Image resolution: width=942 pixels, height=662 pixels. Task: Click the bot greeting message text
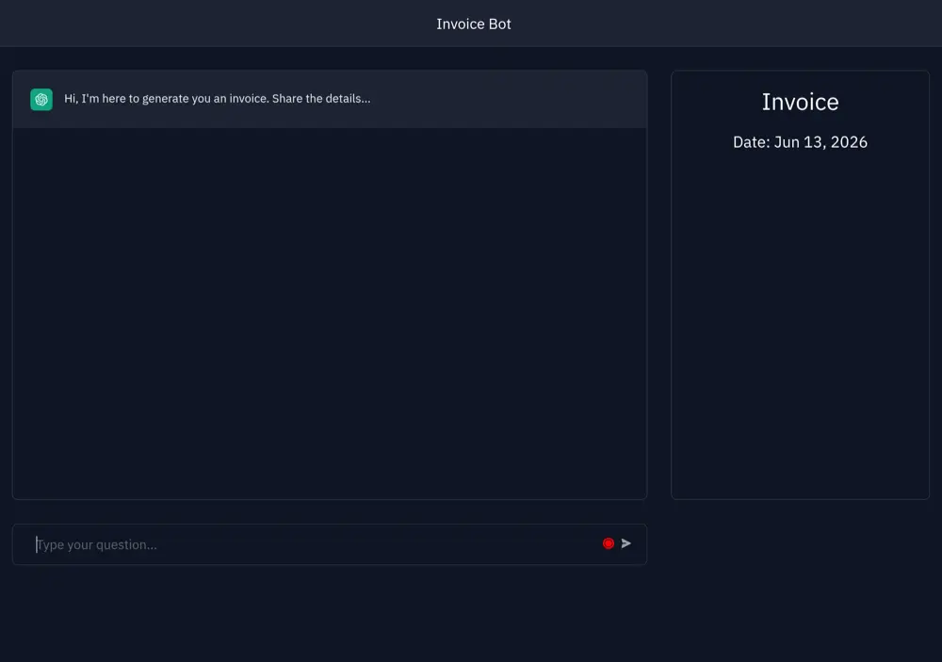[x=217, y=99]
